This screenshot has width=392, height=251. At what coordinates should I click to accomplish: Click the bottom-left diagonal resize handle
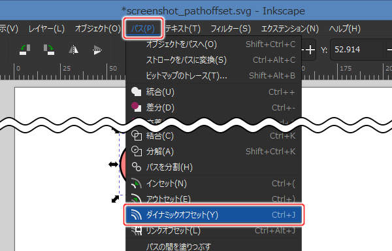tap(115, 199)
